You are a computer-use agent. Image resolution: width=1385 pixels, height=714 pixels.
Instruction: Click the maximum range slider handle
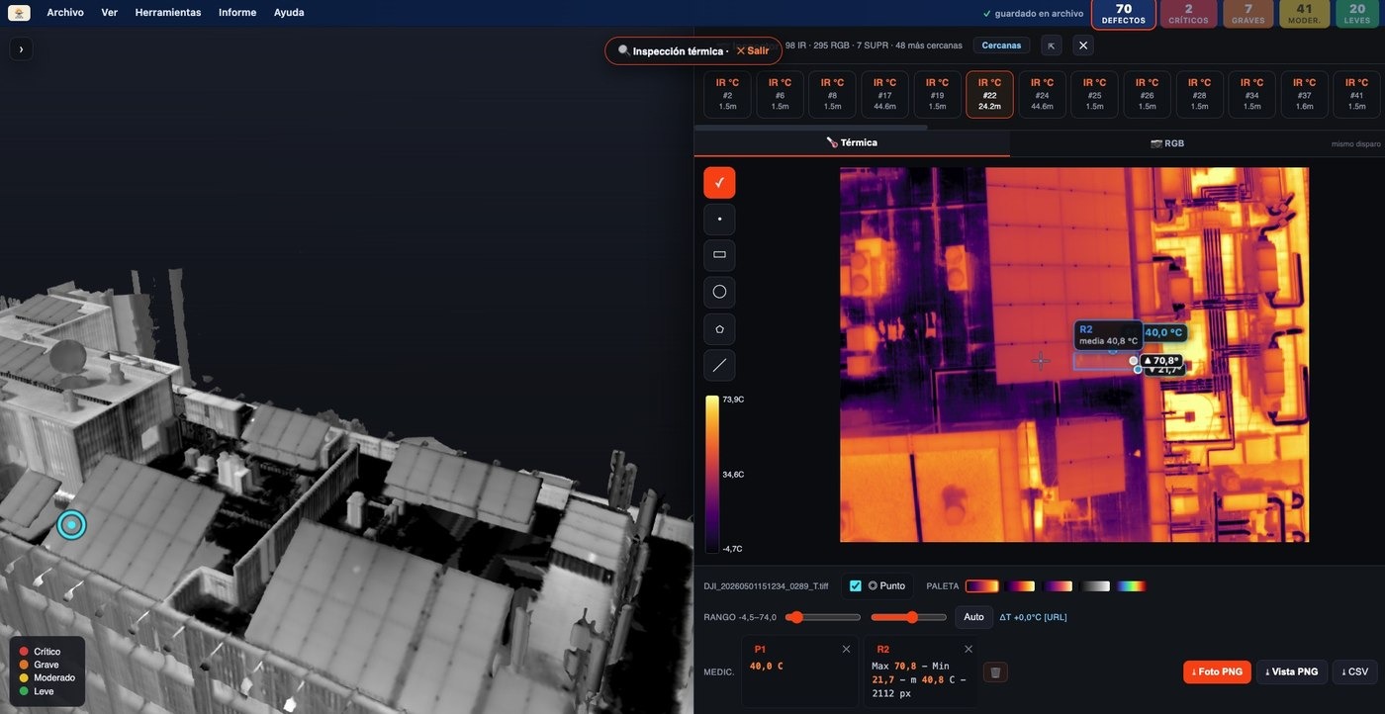(912, 617)
